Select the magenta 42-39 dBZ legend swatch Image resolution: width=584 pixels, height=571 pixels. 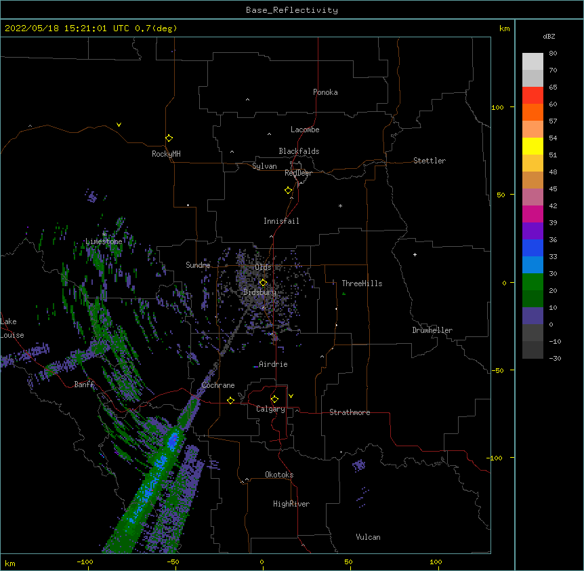(533, 214)
